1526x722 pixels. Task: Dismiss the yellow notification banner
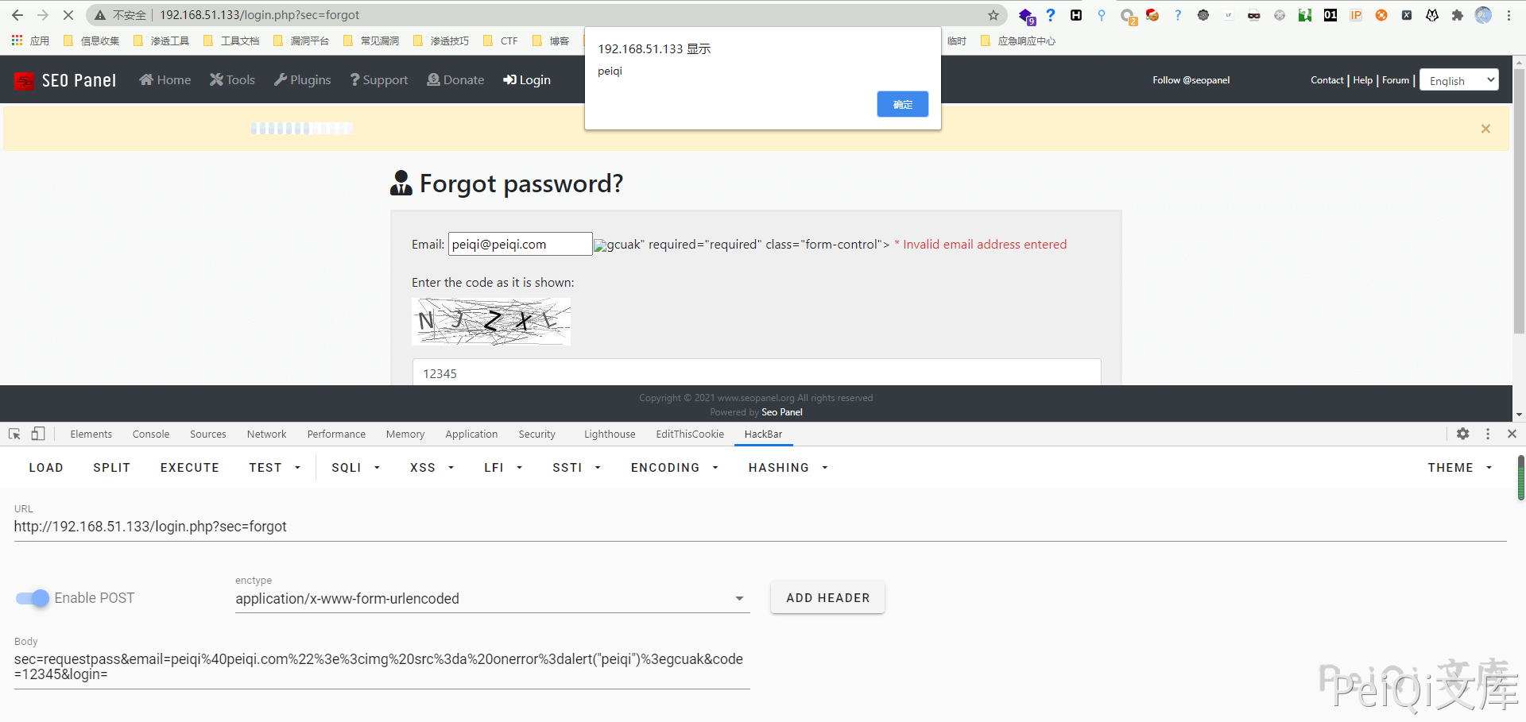[x=1485, y=129]
